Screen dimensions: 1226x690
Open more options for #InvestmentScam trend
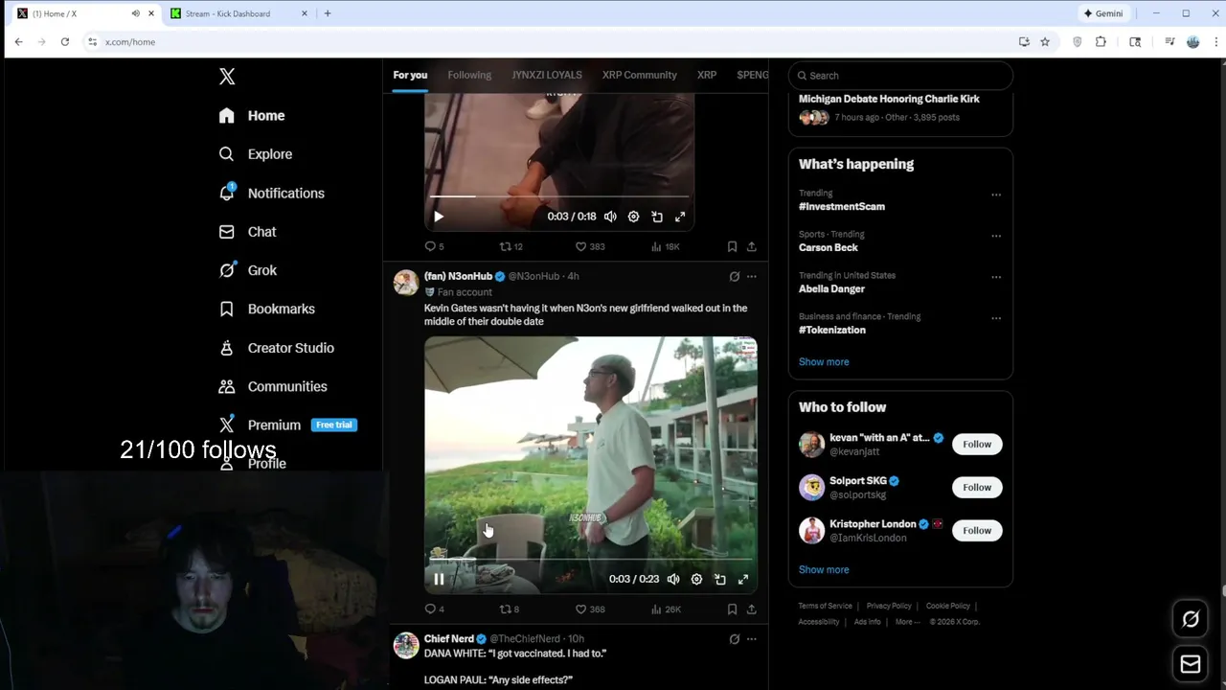(x=996, y=195)
